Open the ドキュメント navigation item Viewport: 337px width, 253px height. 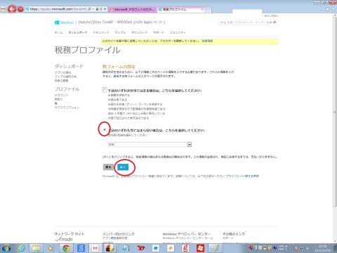101,32
